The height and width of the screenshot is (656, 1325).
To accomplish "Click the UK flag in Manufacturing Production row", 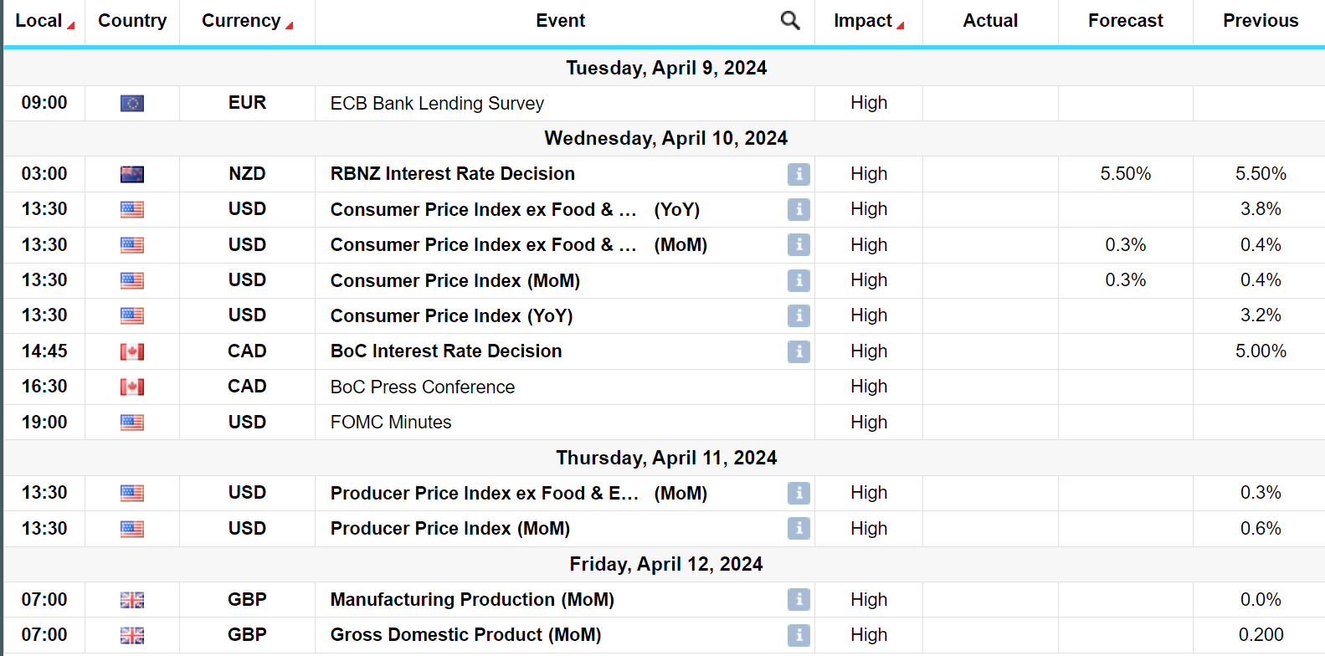I will pyautogui.click(x=132, y=600).
